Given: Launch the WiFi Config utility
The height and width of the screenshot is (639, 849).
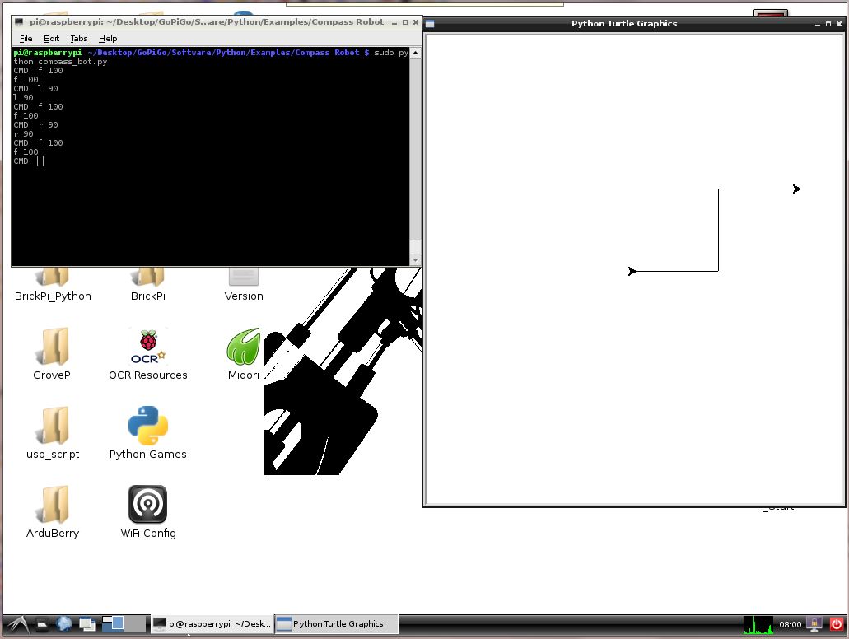Looking at the screenshot, I should 148,512.
